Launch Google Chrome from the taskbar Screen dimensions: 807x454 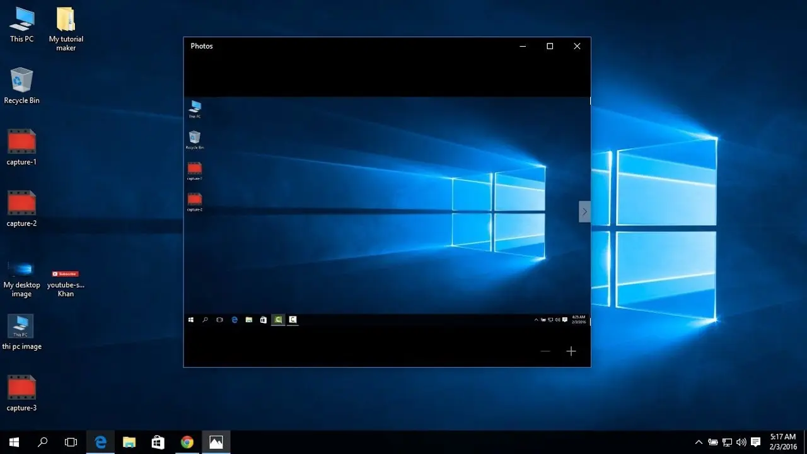coord(187,442)
